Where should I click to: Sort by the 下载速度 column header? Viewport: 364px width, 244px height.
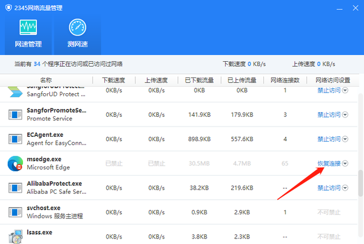coord(113,80)
